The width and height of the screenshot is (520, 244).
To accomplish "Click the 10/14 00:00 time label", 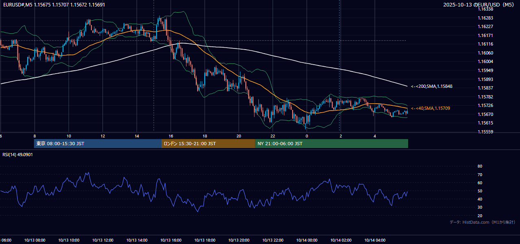I will click(x=307, y=240).
